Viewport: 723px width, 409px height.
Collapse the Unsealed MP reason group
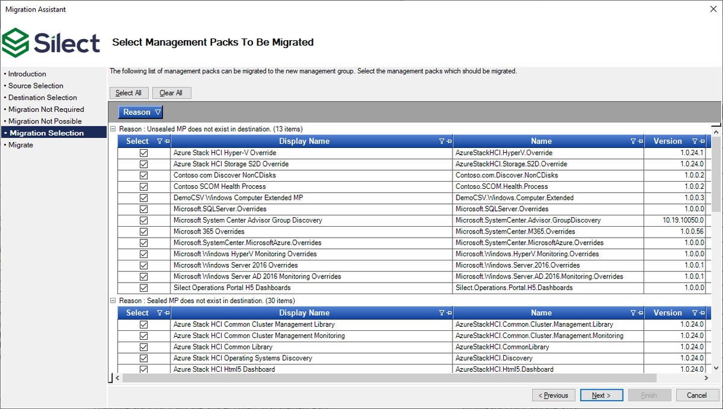[112, 129]
